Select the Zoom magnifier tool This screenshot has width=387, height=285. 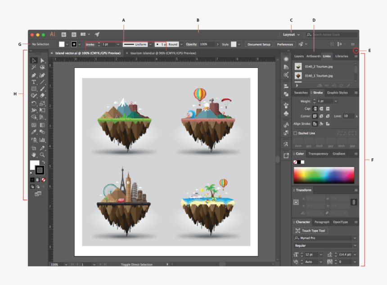tap(42, 154)
